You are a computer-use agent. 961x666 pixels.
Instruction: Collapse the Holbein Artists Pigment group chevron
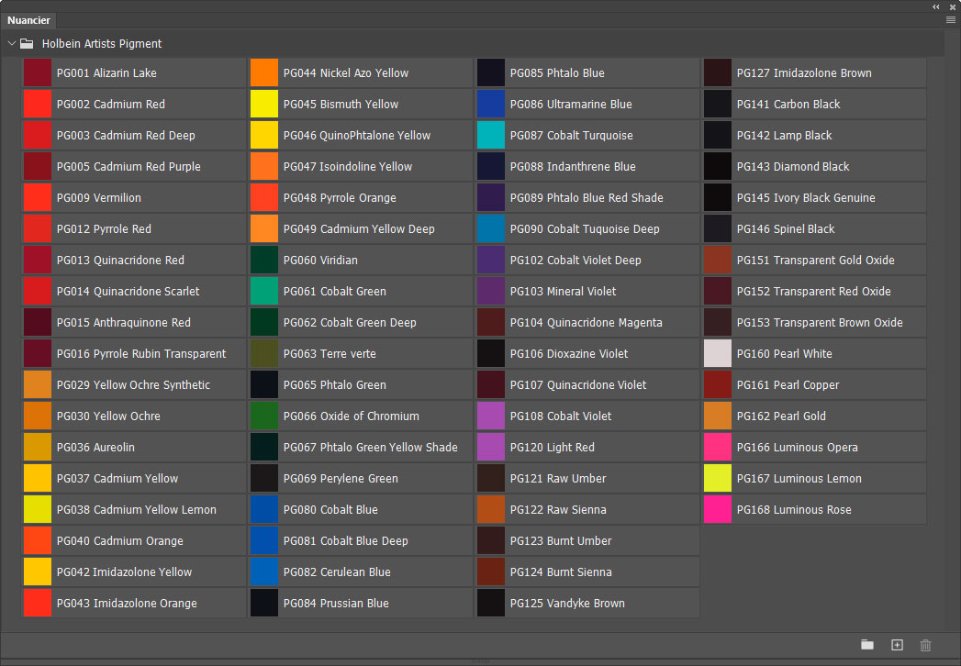(12, 43)
